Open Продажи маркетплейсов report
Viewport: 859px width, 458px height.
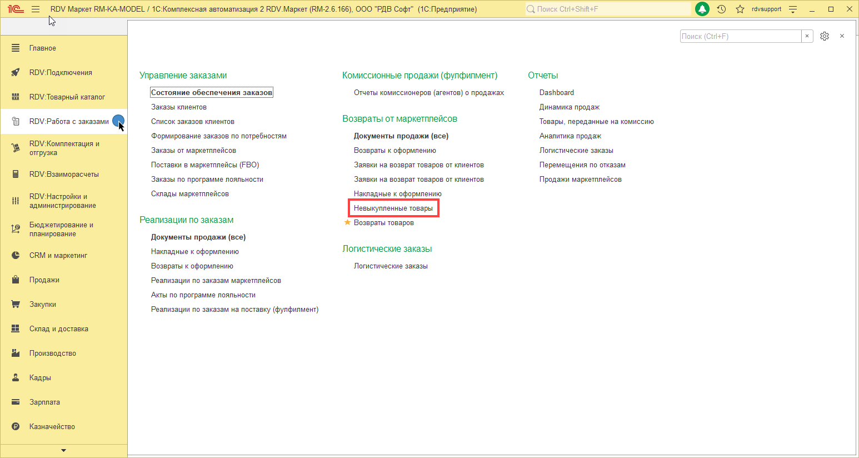click(581, 180)
